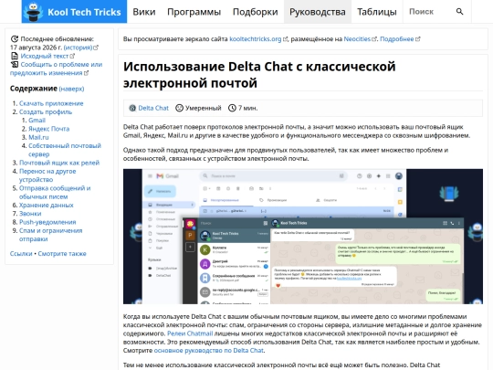Jump to Перенос на другое устройство

point(47,175)
